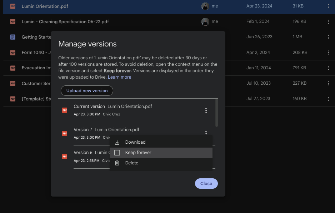Click the PDF icon beside Current version entry
Screen dimensions: 335x213
(65, 110)
